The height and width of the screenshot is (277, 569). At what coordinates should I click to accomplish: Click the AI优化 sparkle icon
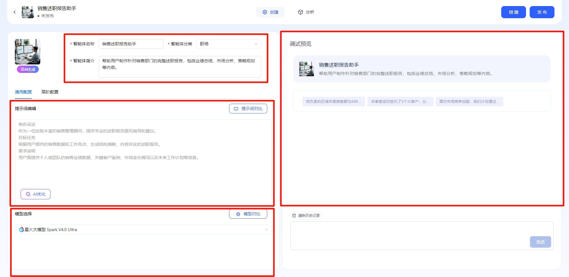click(x=28, y=194)
